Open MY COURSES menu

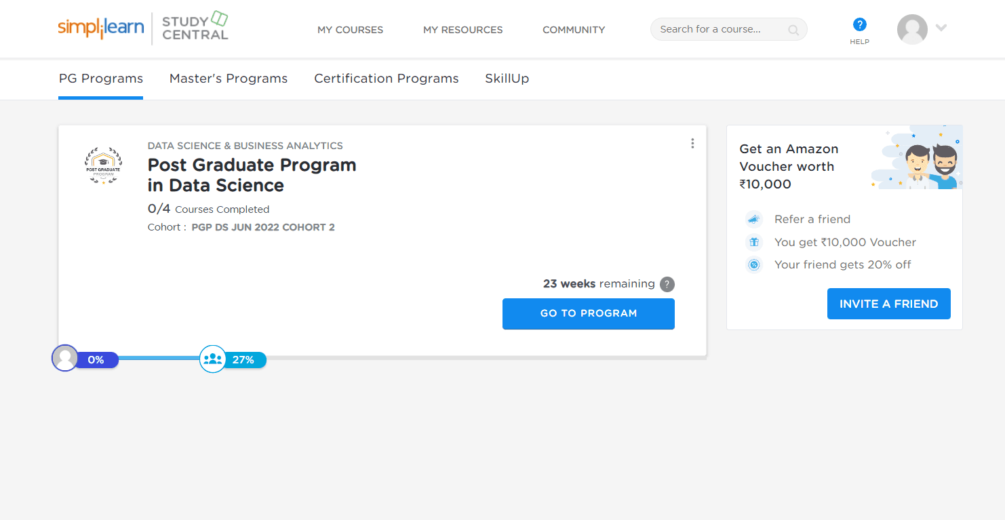point(351,30)
